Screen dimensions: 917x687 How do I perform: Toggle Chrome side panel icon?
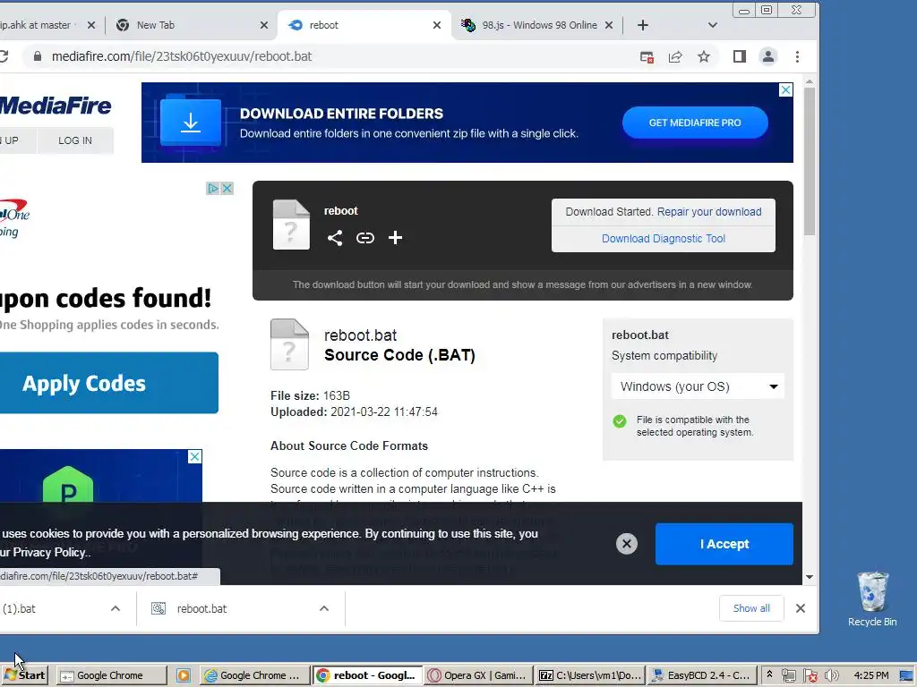pyautogui.click(x=739, y=56)
